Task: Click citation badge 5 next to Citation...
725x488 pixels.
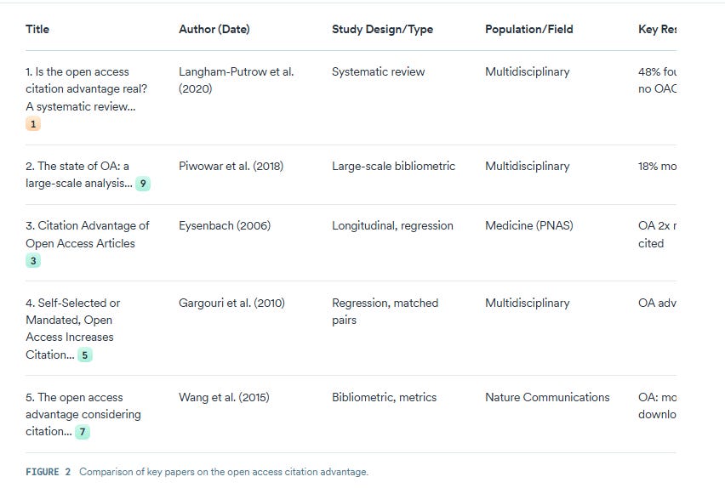Action: pos(84,355)
